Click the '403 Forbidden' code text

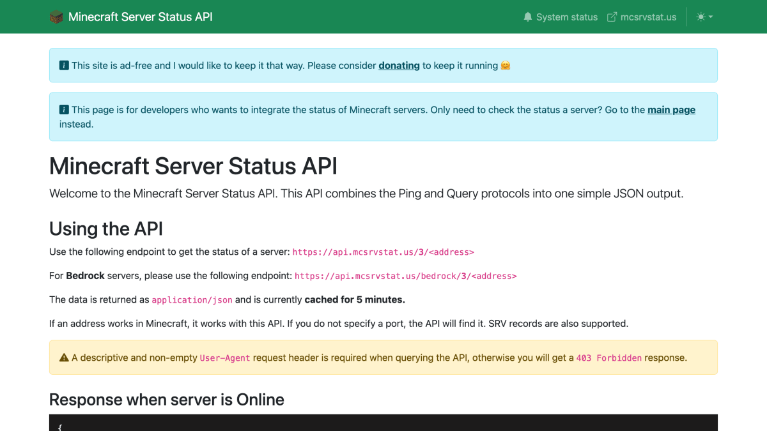click(609, 358)
